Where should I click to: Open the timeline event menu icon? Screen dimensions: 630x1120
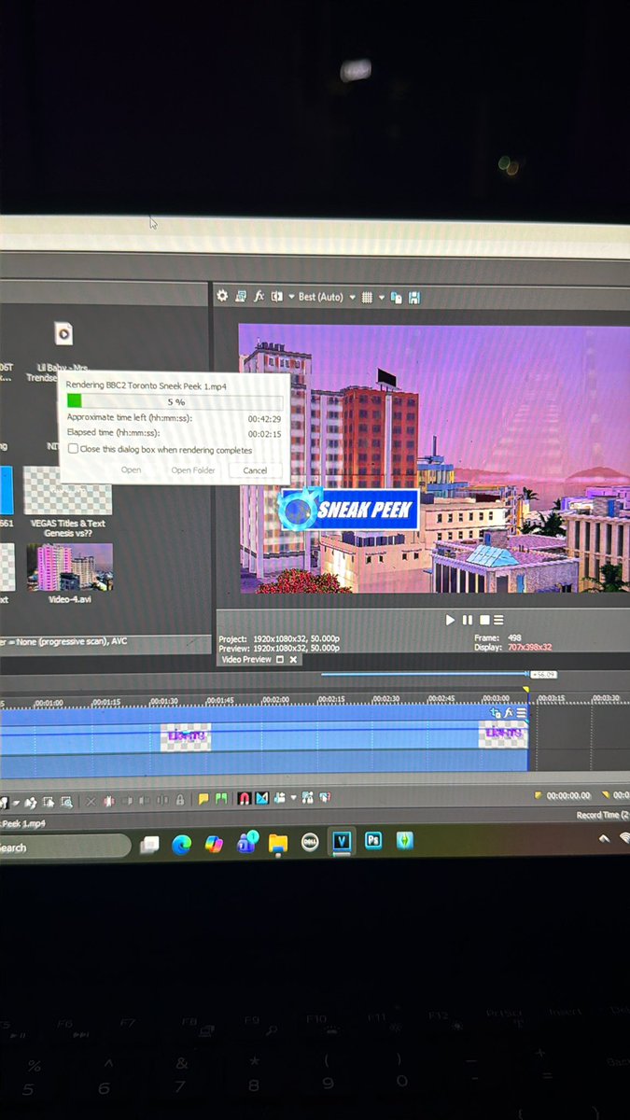click(x=521, y=712)
